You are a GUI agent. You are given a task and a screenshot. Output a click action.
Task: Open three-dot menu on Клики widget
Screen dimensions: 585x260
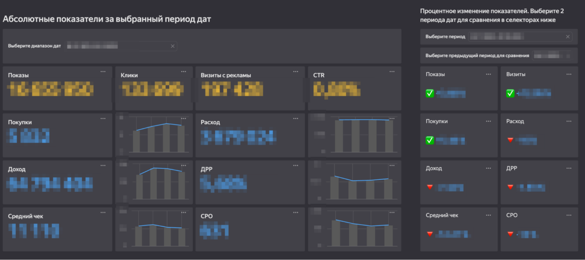184,72
